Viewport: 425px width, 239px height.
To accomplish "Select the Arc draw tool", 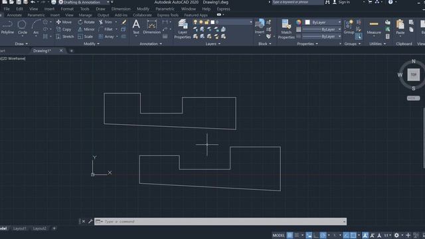I will [36, 27].
